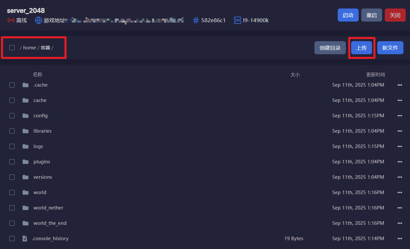Click the folder icon for config

click(x=26, y=116)
